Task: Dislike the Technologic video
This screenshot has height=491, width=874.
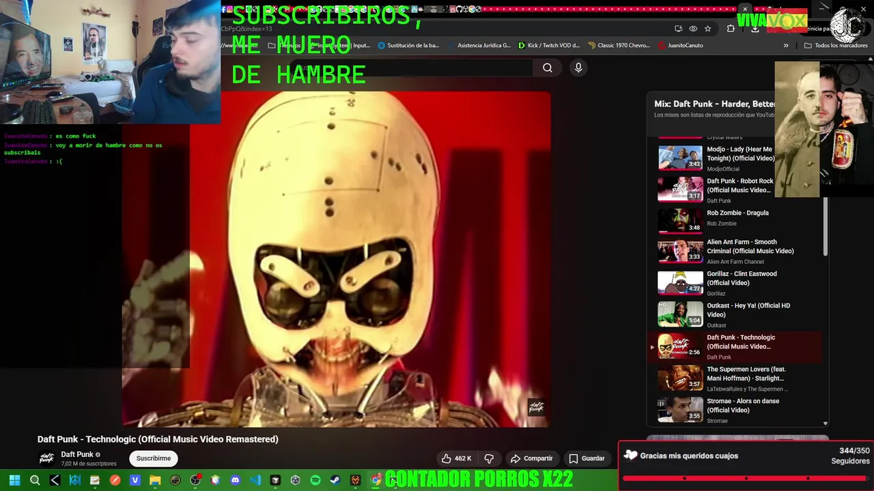Action: [489, 458]
